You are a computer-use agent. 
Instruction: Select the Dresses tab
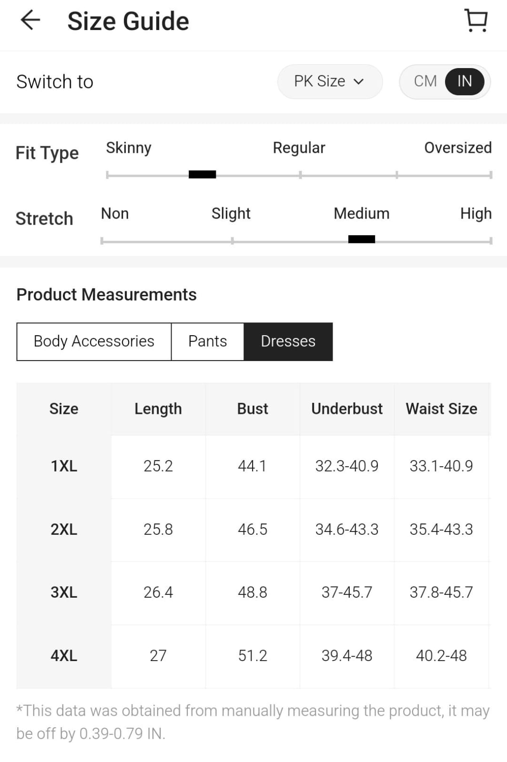288,341
